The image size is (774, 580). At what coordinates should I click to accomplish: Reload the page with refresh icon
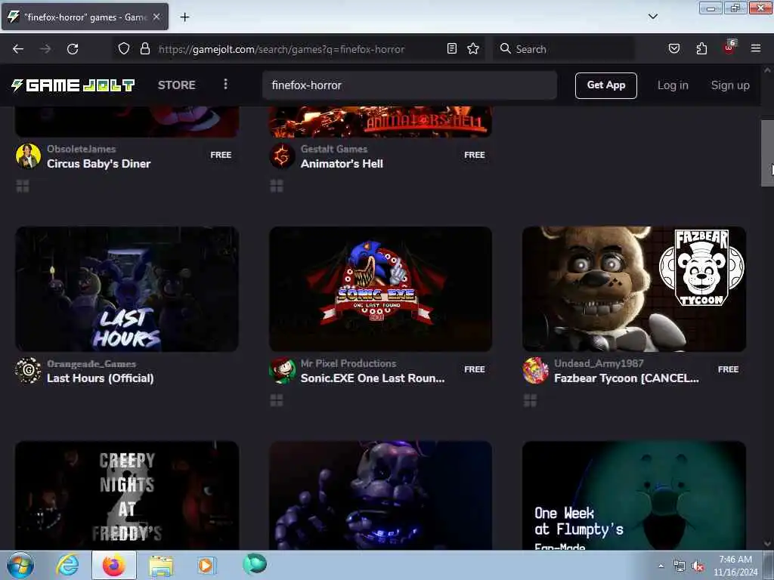(73, 49)
